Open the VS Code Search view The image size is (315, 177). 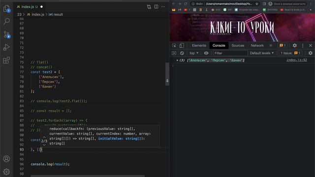[x=6, y=21]
